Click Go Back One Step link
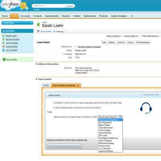Image resolution: width=161 pixels, height=161 pixels. 151,95
